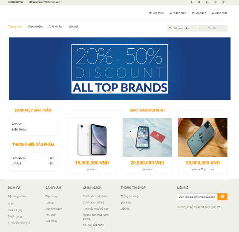Screen dimensions: 239x232
Task: Click the Tìm kiếm search button
Action: click(x=213, y=28)
